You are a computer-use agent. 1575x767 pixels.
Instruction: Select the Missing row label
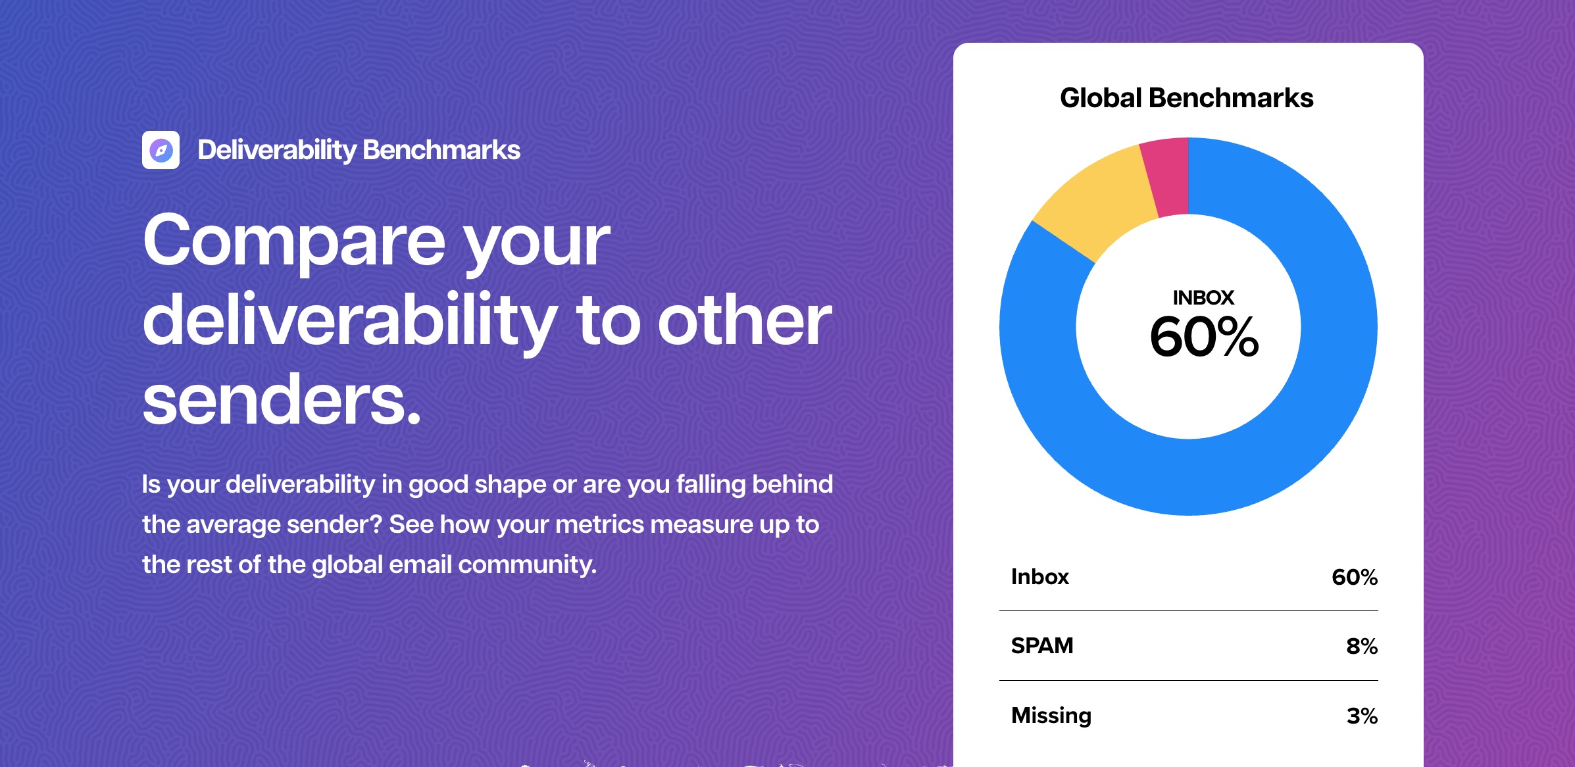(x=1051, y=716)
